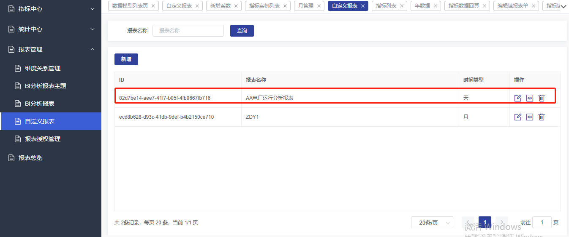Viewport: 569px width, 237px height.
Task: Click trash icon for ZDY1 report
Action: point(542,117)
